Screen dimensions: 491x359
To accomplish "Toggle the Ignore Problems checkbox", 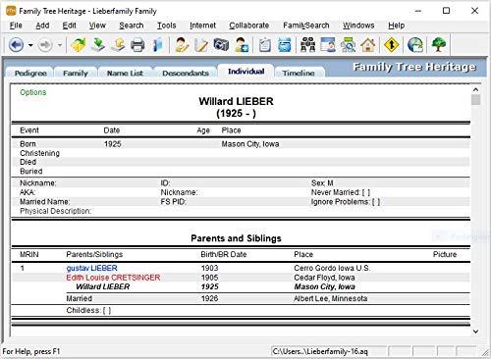I will click(x=376, y=202).
